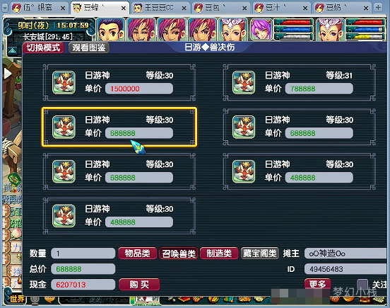Viewport: 390px width, 308px height.
Task: Add a new tab with the plus button
Action: tap(378, 8)
